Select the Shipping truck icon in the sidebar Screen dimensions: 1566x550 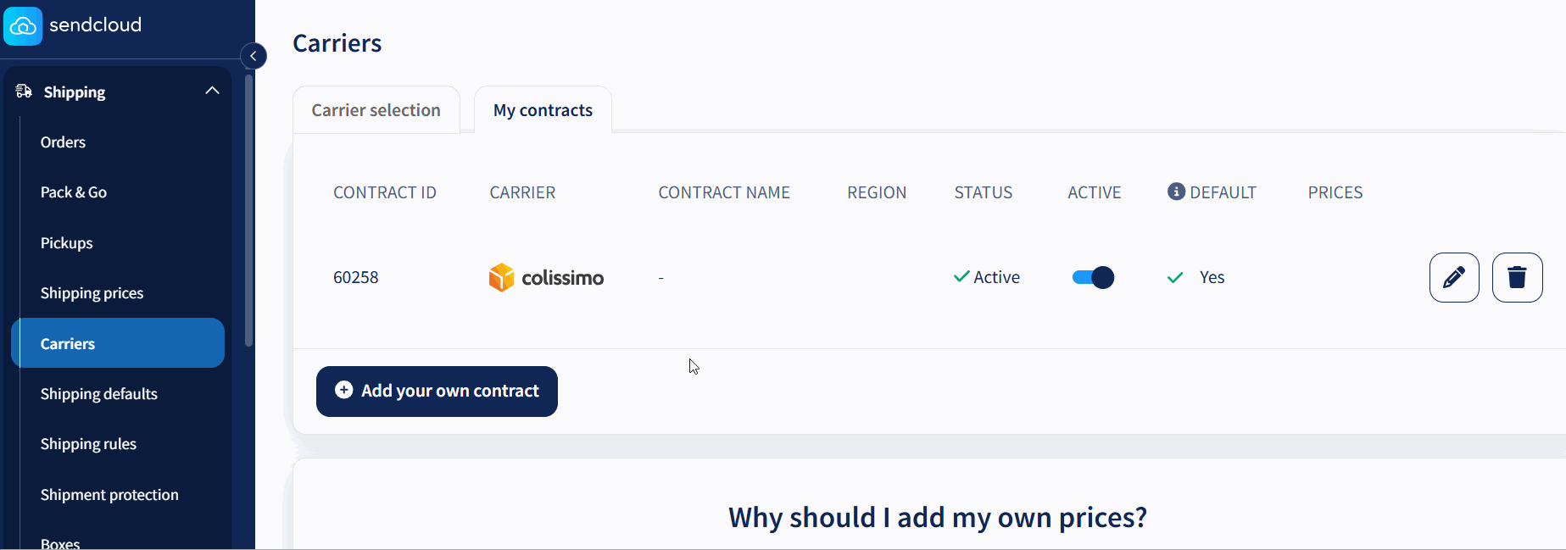(22, 91)
